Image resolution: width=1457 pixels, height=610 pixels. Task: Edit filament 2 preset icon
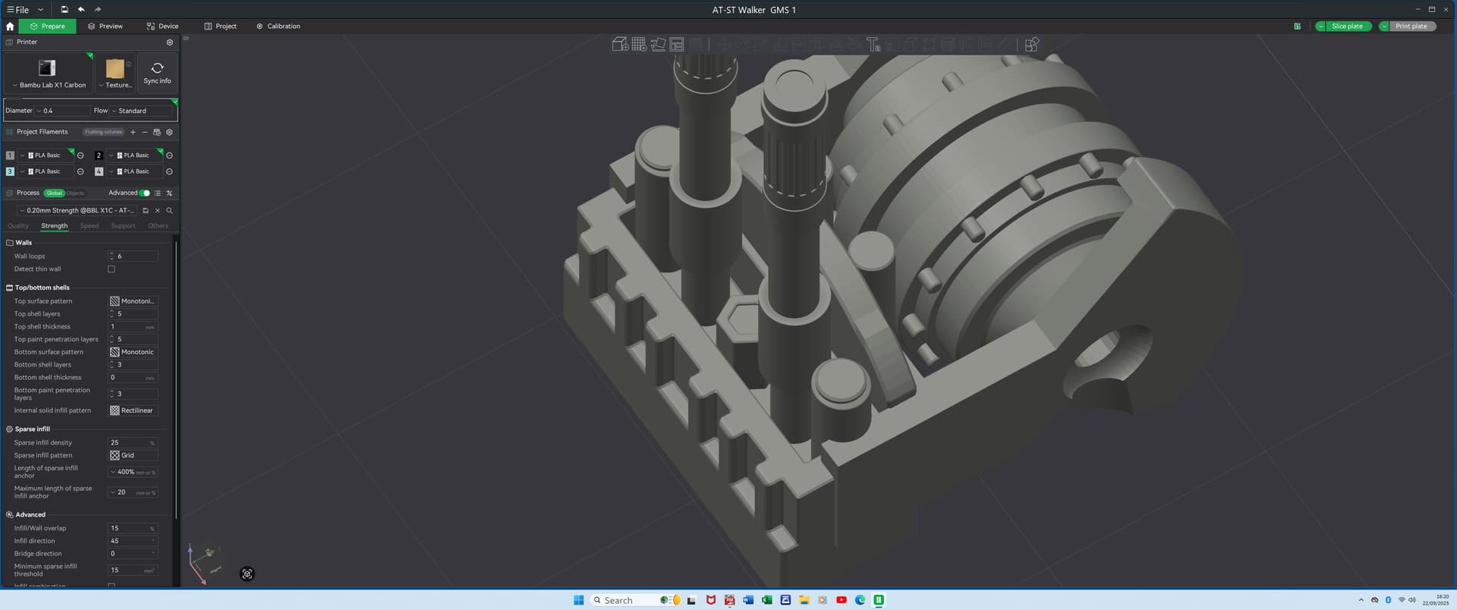169,156
